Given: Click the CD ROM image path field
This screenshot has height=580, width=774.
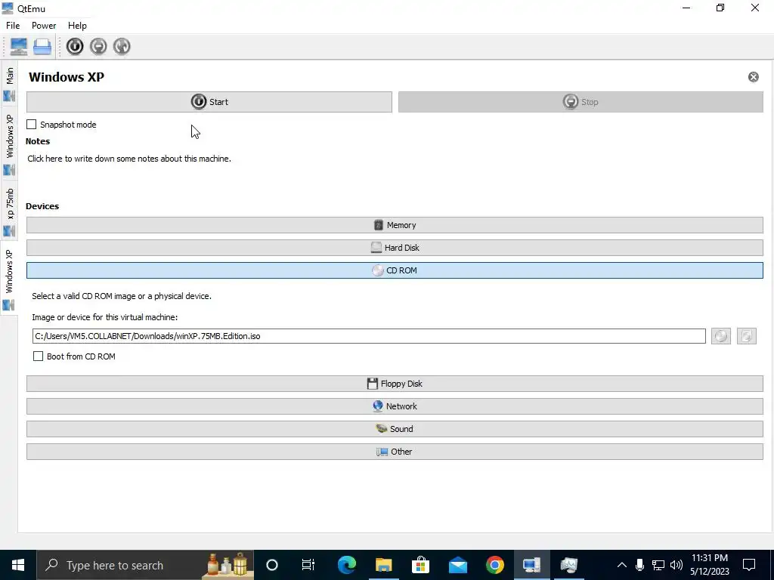Looking at the screenshot, I should coord(369,336).
